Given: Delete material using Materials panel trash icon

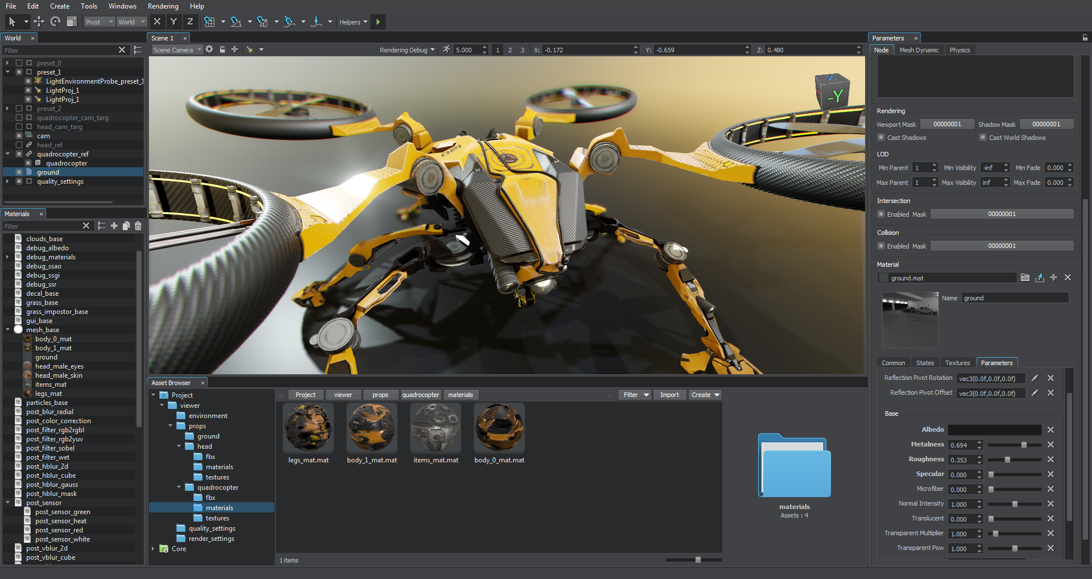Looking at the screenshot, I should click(138, 226).
